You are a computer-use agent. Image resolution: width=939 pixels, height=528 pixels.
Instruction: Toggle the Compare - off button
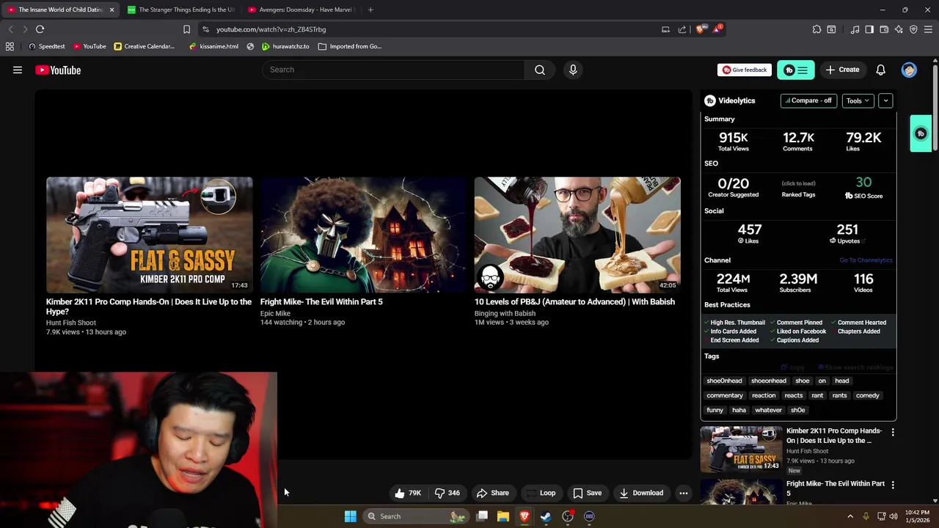[808, 100]
